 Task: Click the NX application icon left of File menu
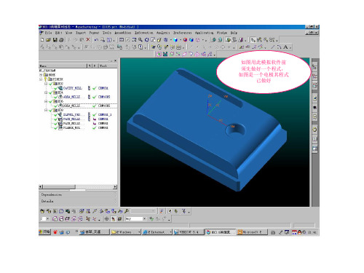click(41, 33)
